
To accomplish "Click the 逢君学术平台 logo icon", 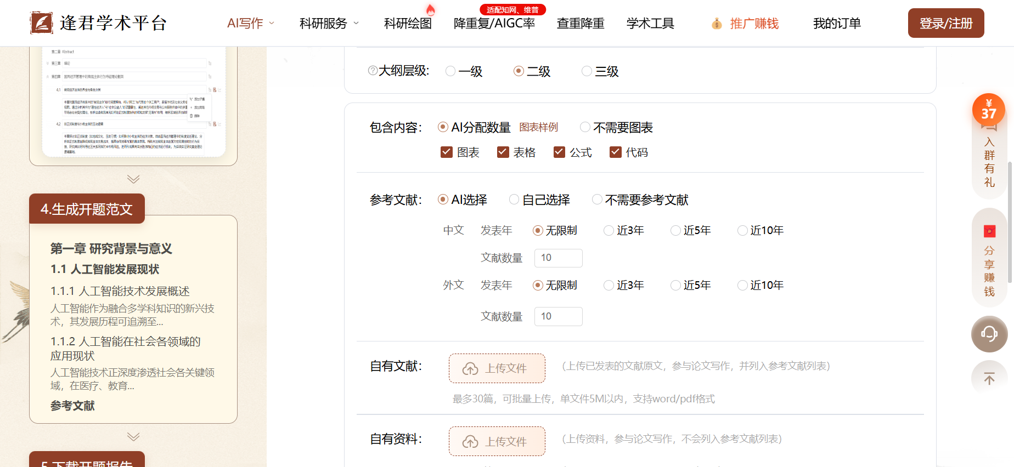I will click(x=41, y=23).
